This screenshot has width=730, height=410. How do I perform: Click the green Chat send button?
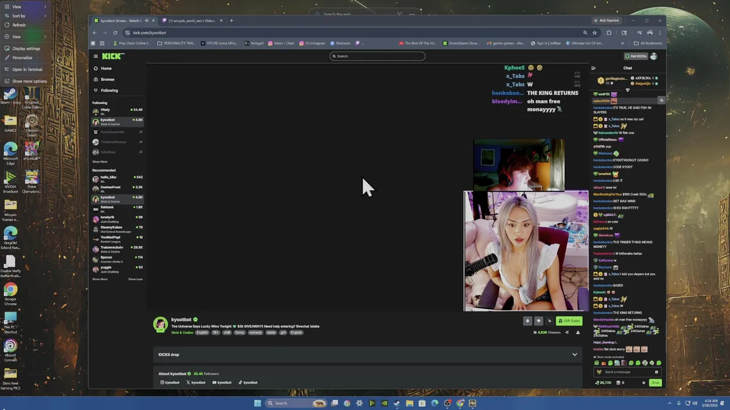point(655,383)
